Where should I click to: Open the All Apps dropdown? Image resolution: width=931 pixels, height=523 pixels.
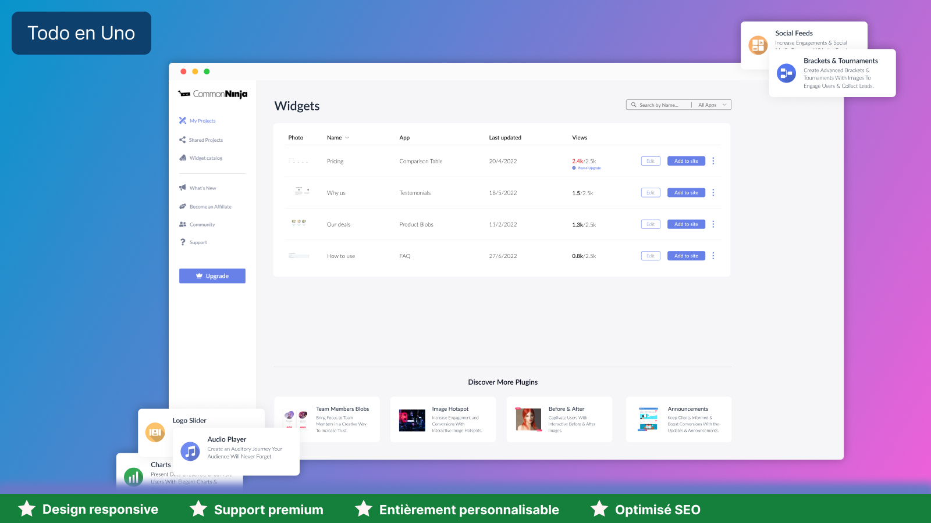point(712,105)
